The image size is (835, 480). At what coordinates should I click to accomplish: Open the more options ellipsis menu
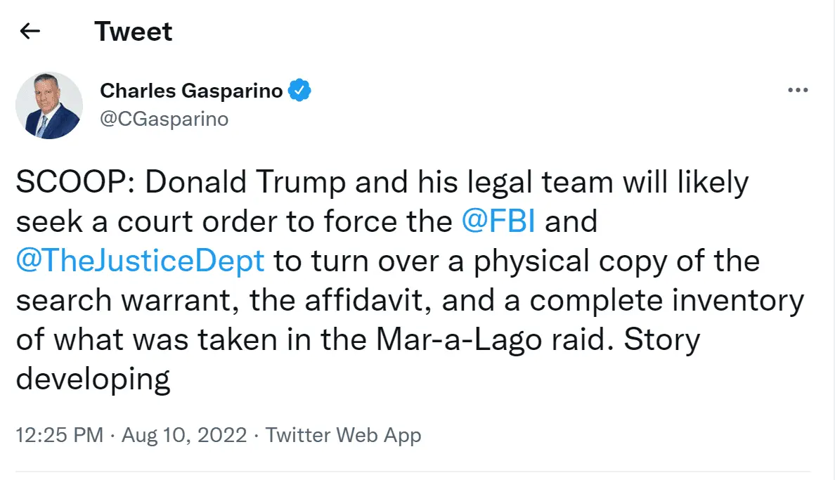[798, 91]
